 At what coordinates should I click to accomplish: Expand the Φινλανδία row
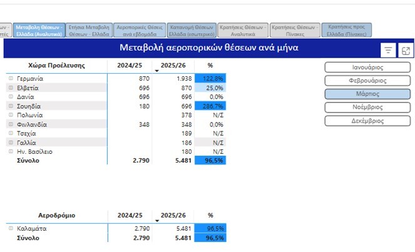point(10,124)
